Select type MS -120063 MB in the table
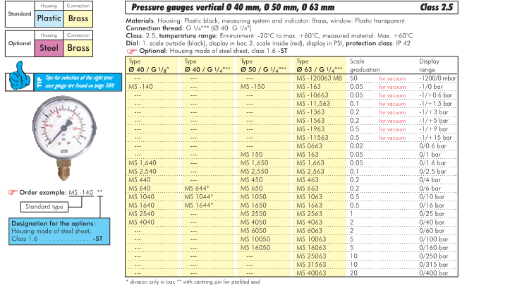 coord(320,78)
